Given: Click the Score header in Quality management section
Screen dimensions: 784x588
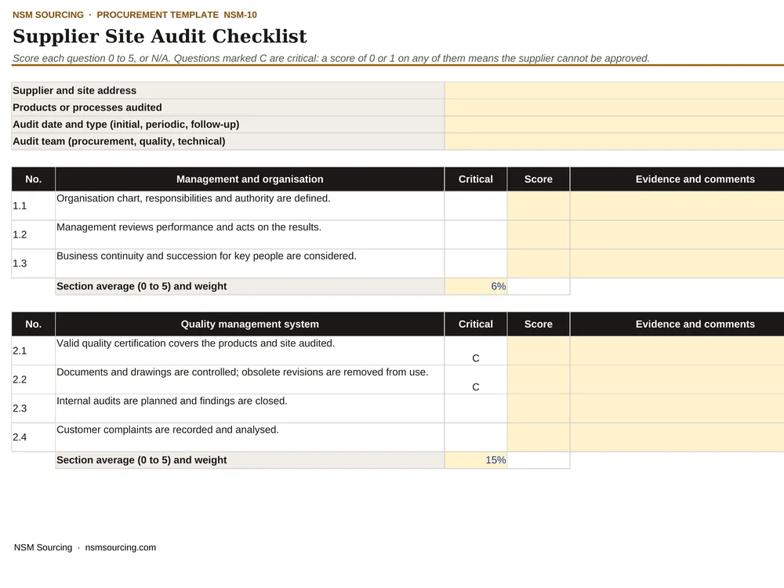Looking at the screenshot, I should (539, 324).
